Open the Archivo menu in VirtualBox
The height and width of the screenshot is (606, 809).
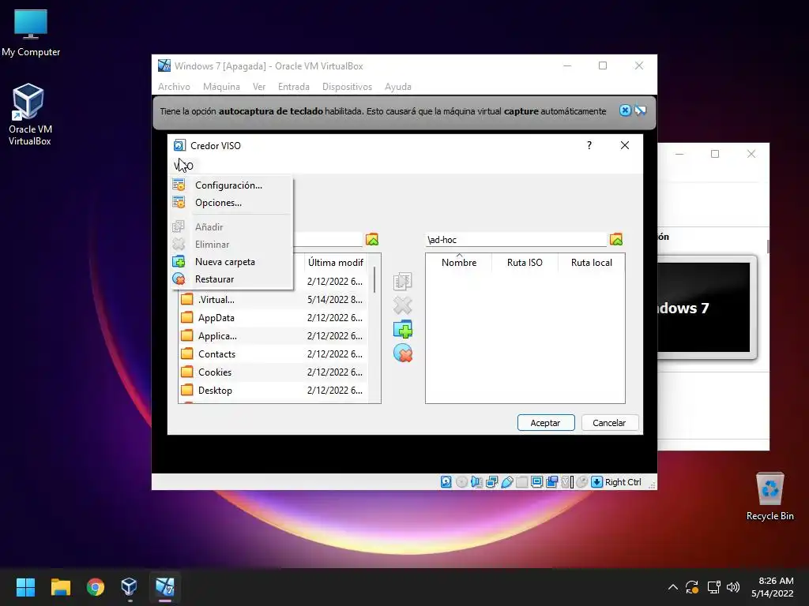pos(174,87)
